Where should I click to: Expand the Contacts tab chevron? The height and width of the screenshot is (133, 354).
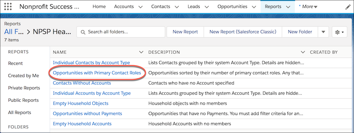(x=177, y=7)
